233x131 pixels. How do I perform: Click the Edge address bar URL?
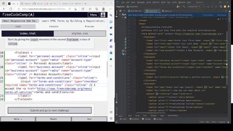tap(44, 9)
